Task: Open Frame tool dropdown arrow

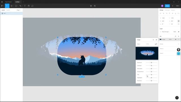Action: [x=13, y=6]
